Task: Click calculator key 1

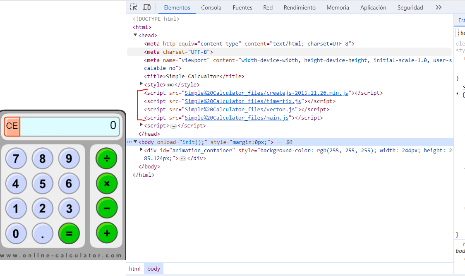Action: pyautogui.click(x=16, y=208)
